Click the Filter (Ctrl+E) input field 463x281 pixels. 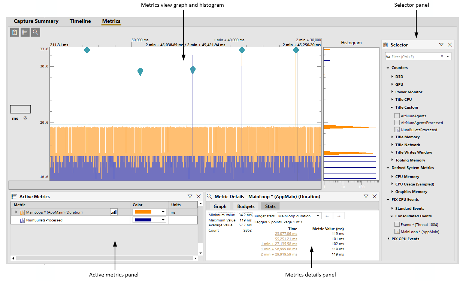415,57
